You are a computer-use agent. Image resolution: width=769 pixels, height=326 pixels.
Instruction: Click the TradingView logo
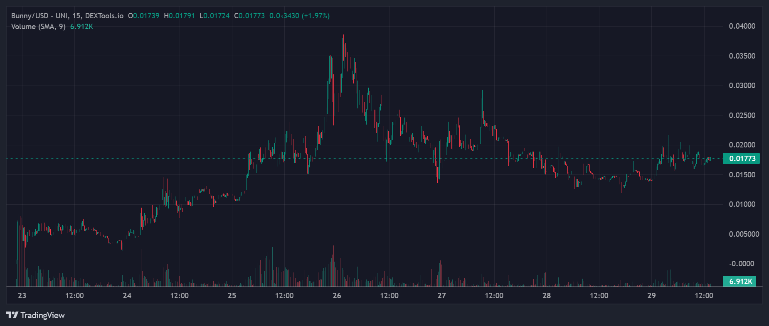point(12,315)
